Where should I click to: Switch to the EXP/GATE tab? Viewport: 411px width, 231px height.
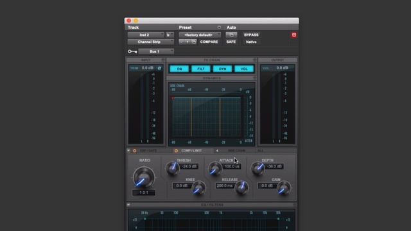click(x=148, y=151)
